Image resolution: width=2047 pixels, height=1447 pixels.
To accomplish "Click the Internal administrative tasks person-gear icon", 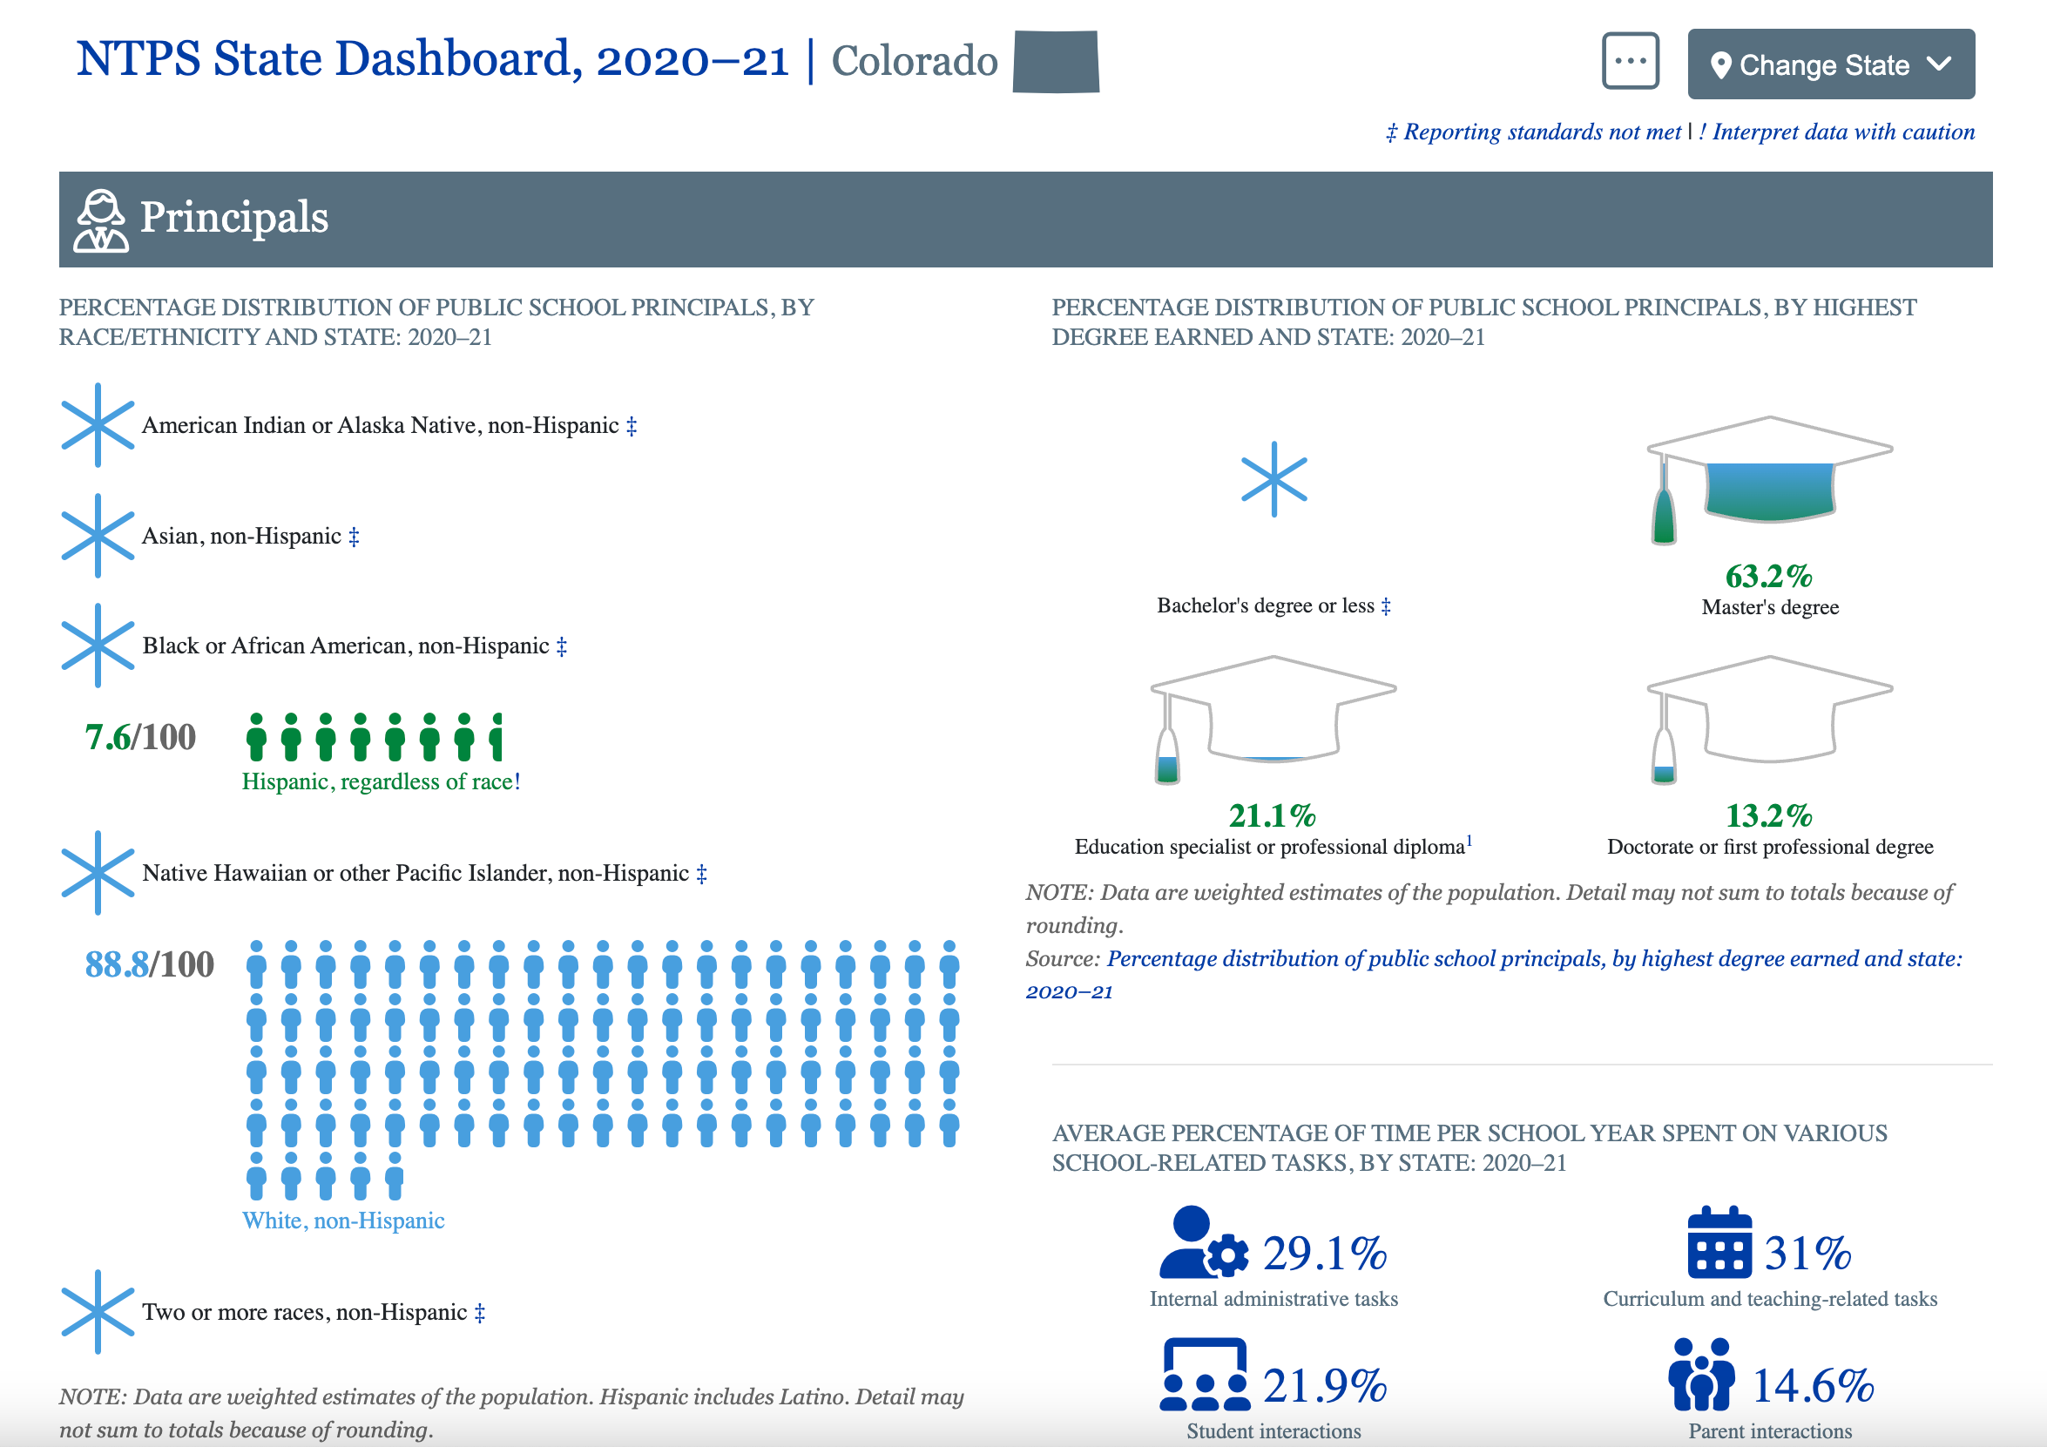I will [x=1203, y=1243].
